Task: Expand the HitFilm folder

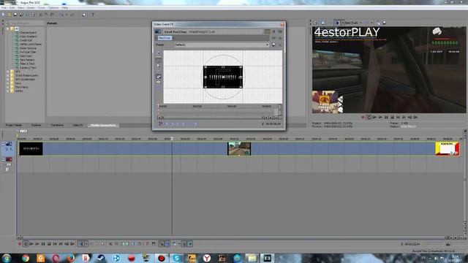Action: [x=8, y=91]
